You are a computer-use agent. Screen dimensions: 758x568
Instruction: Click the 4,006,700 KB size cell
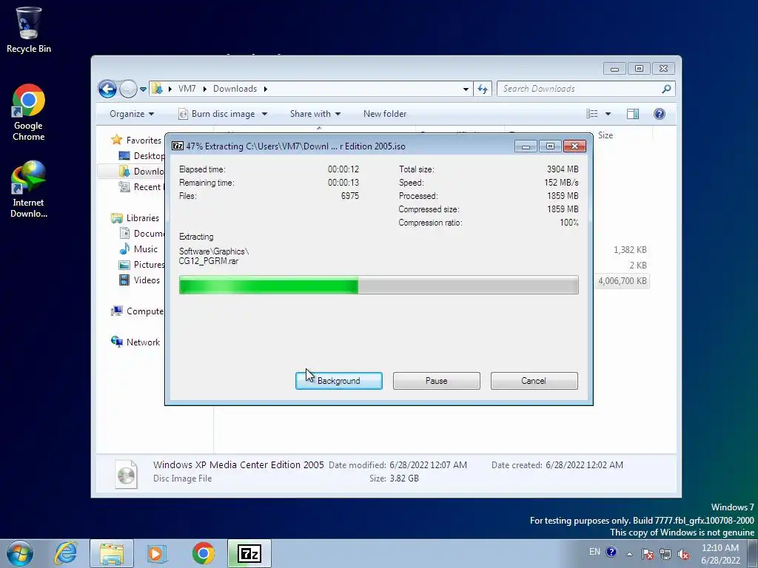pyautogui.click(x=622, y=281)
